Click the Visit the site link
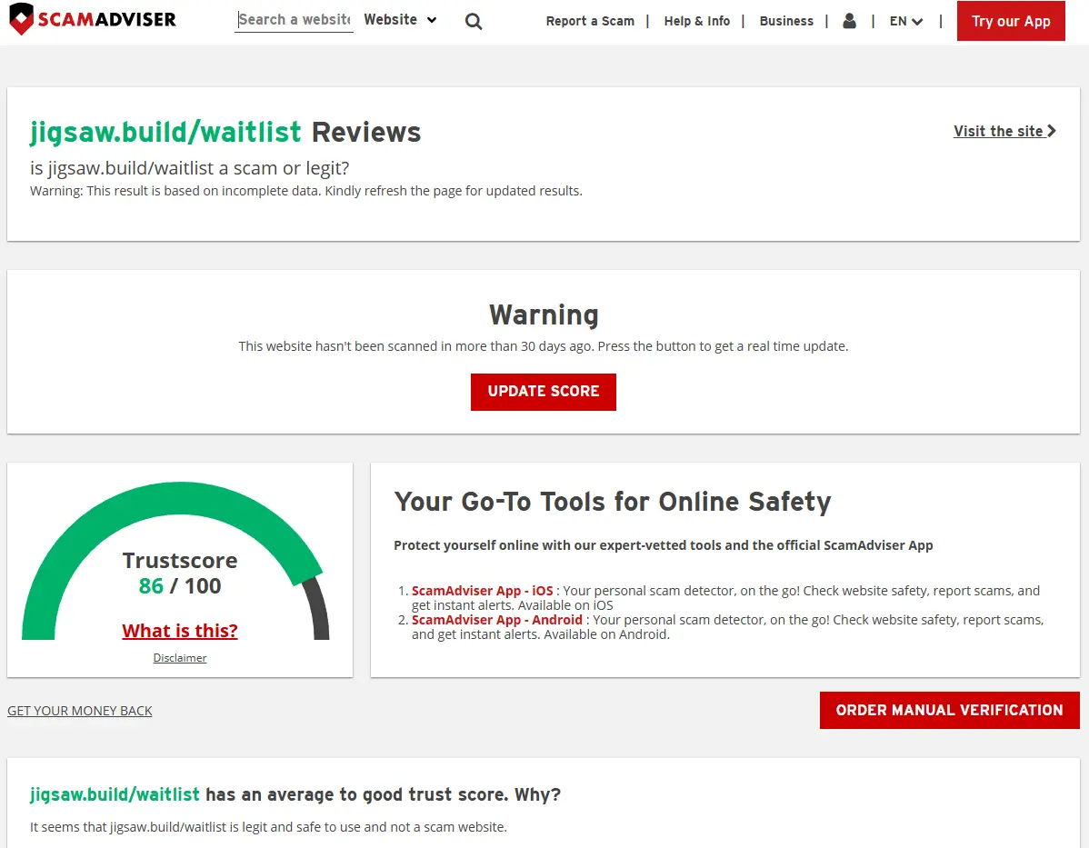This screenshot has height=848, width=1089. point(1004,131)
